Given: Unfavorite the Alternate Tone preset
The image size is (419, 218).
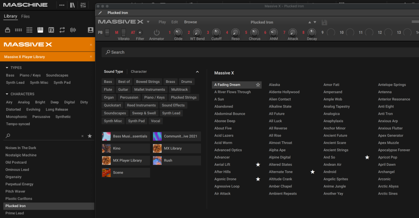Looking at the screenshot, I should pos(313,172).
